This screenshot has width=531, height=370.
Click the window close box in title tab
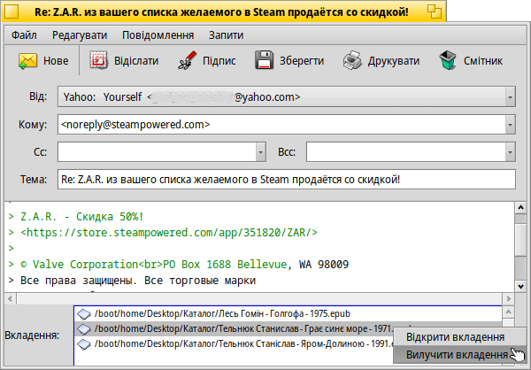pyautogui.click(x=12, y=12)
